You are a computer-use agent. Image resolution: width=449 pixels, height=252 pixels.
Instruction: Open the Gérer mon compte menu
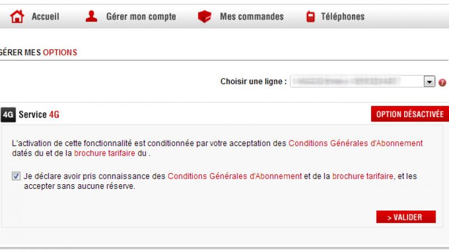point(141,17)
